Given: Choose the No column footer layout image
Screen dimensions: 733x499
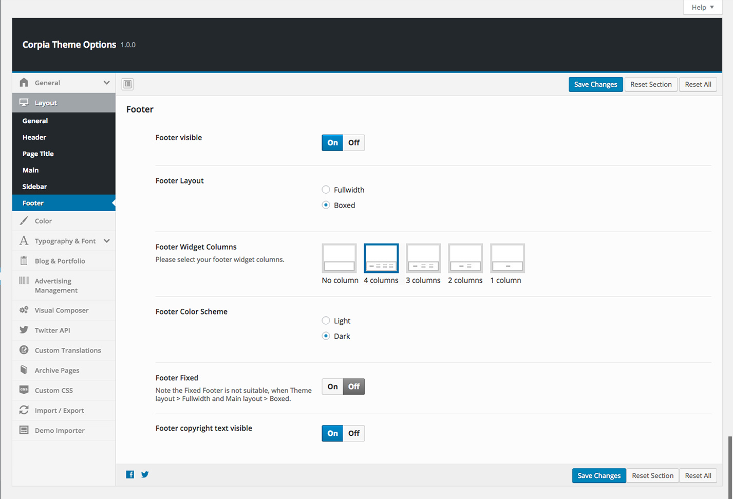Looking at the screenshot, I should (x=339, y=258).
